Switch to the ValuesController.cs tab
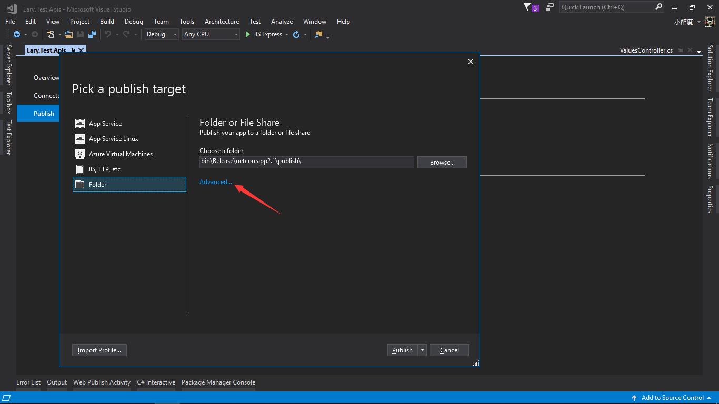Image resolution: width=719 pixels, height=404 pixels. [646, 50]
